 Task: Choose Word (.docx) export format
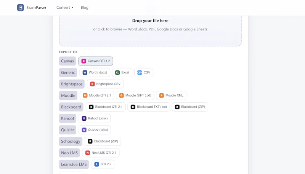[x=95, y=72]
